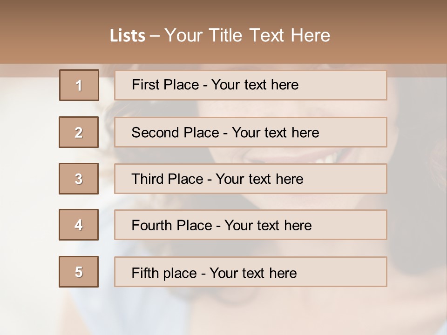Select the "Second Place" label text
Image resolution: width=447 pixels, height=335 pixels.
pos(175,133)
